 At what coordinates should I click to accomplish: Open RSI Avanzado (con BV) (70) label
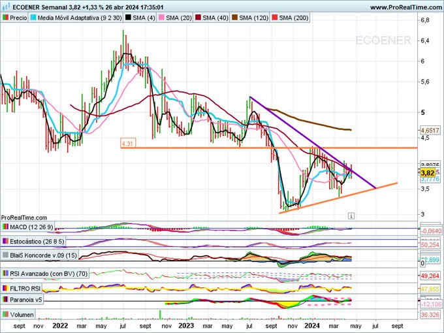pyautogui.click(x=49, y=274)
